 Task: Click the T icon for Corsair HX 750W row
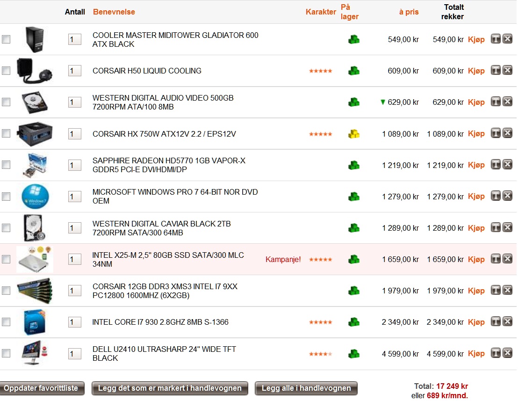[x=496, y=133]
